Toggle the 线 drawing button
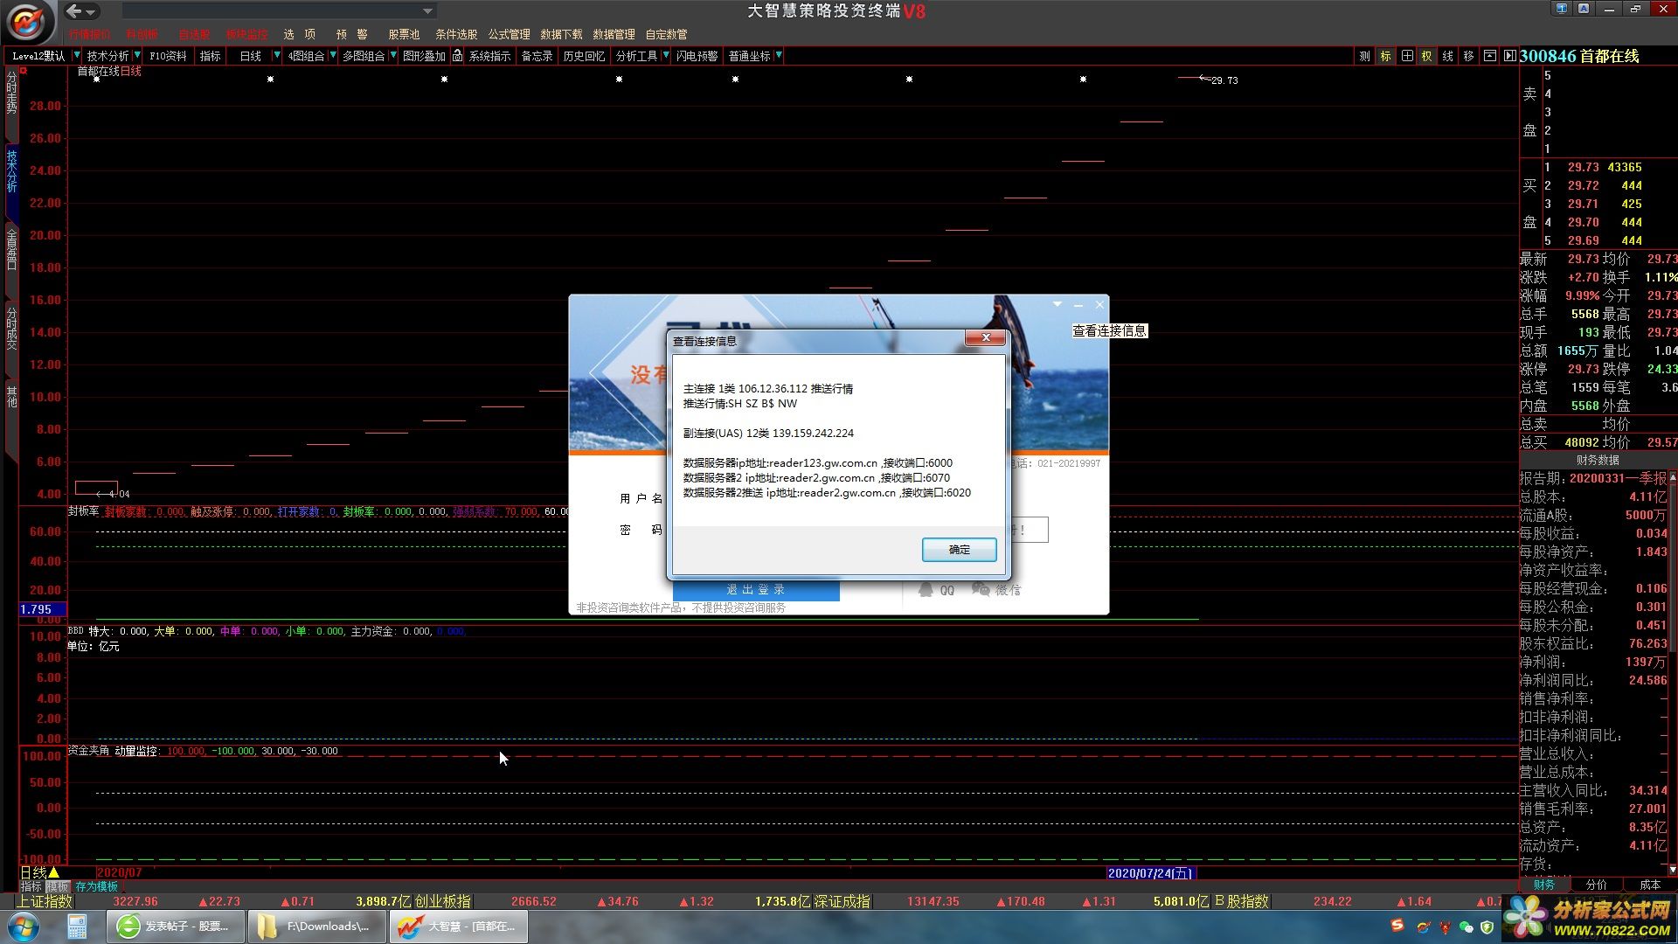The width and height of the screenshot is (1678, 944). 1447,55
